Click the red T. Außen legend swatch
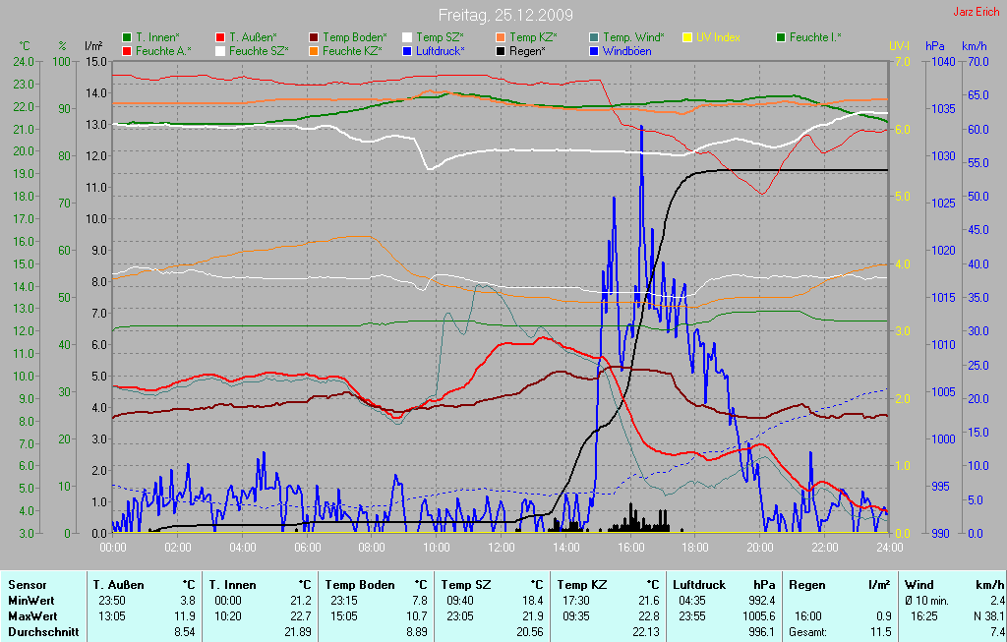 [220, 37]
